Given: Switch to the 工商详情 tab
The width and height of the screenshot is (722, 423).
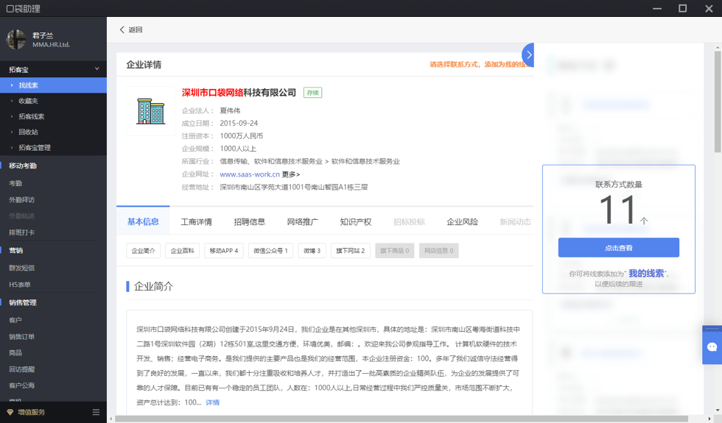Looking at the screenshot, I should (x=196, y=222).
